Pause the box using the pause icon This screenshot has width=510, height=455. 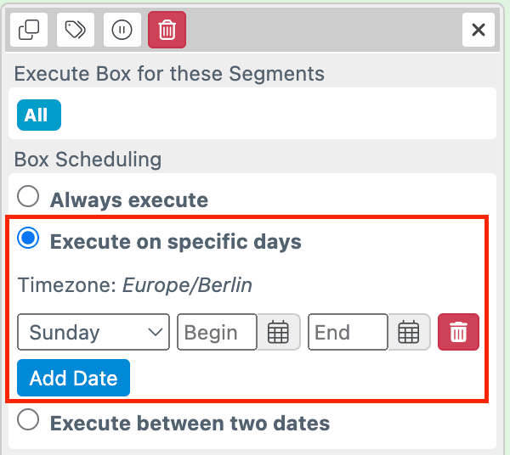click(122, 31)
